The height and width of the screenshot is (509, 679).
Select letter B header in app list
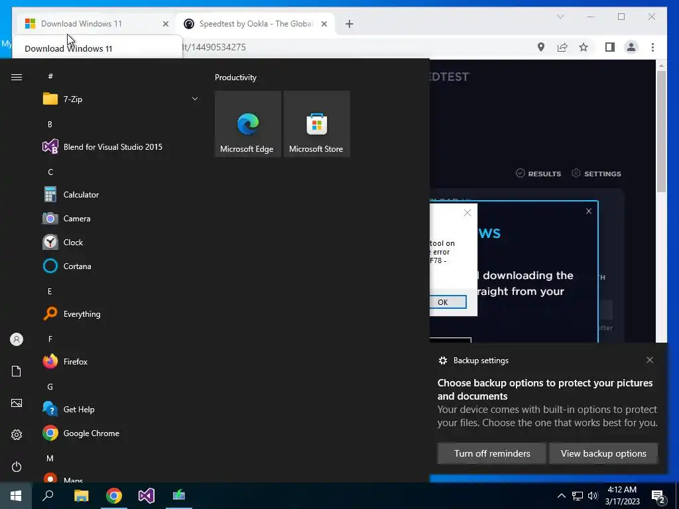click(50, 124)
